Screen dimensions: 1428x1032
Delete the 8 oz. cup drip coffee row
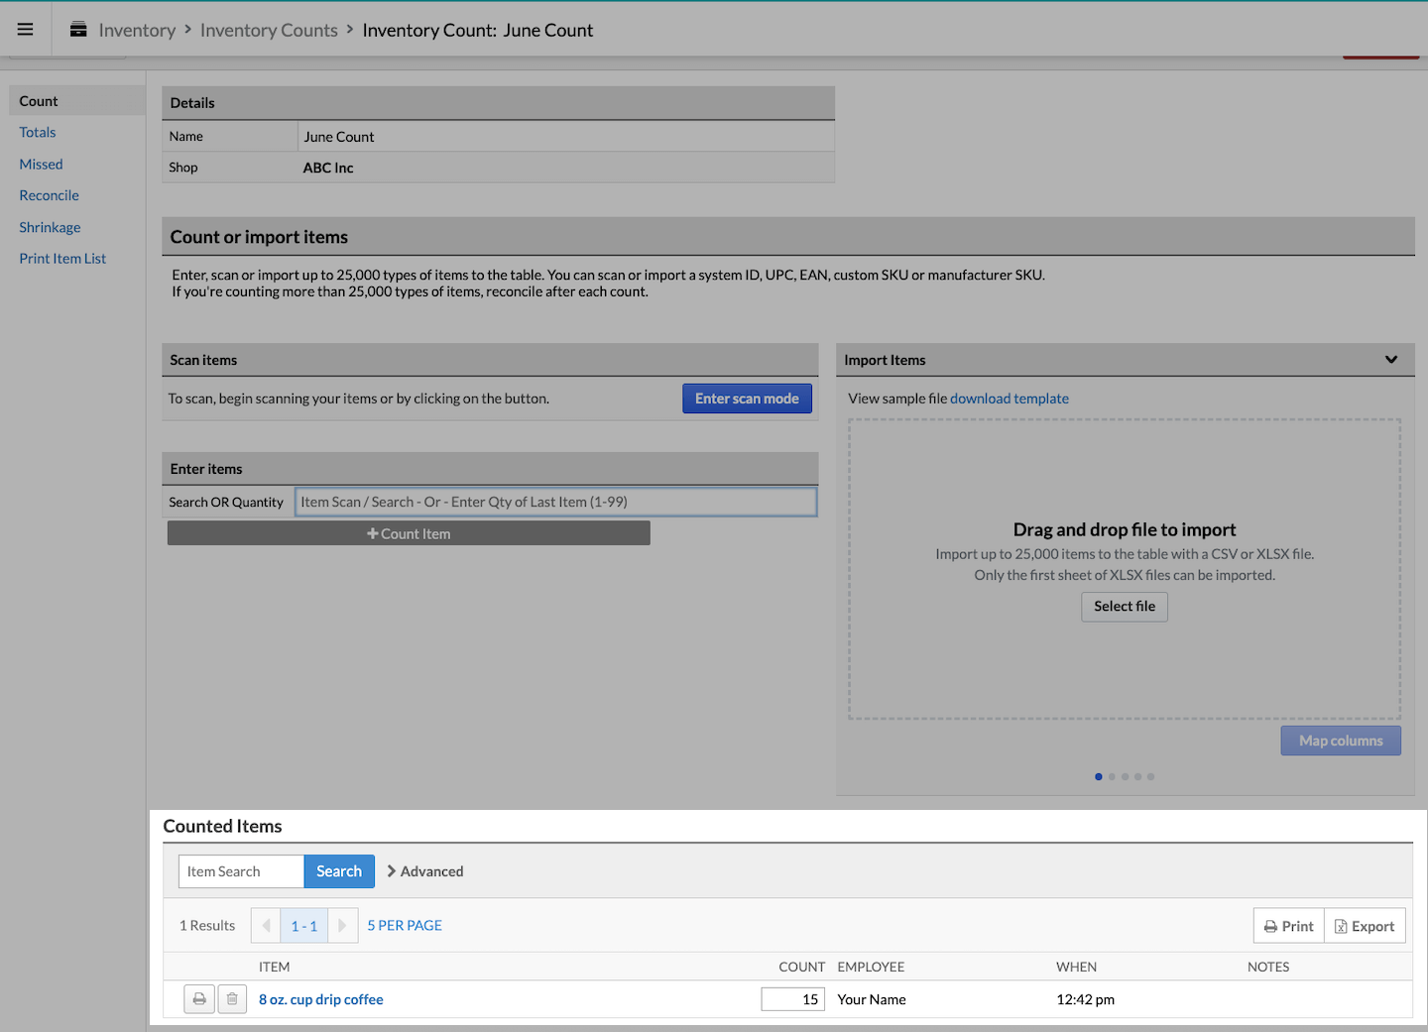tap(232, 999)
